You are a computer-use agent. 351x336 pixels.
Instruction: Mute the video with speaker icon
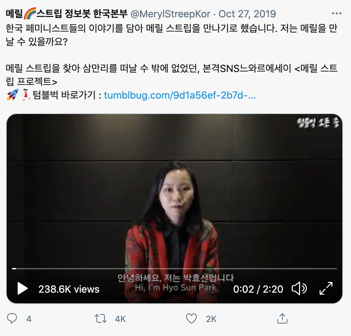click(299, 289)
